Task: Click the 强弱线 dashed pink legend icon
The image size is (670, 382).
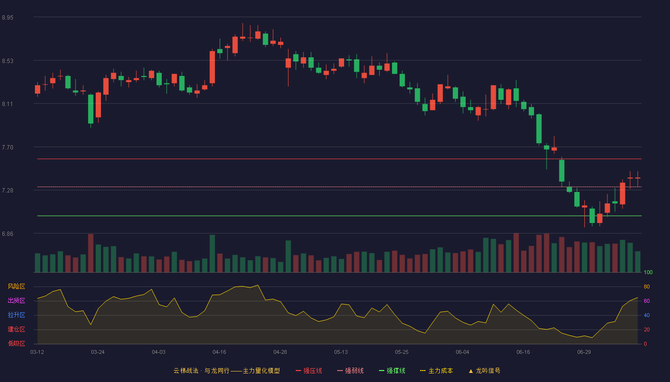Action: point(340,371)
